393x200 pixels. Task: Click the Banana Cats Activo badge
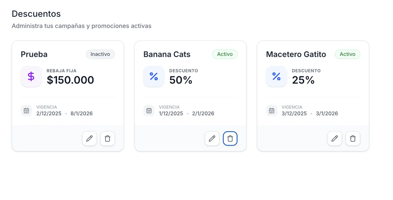[x=225, y=54]
